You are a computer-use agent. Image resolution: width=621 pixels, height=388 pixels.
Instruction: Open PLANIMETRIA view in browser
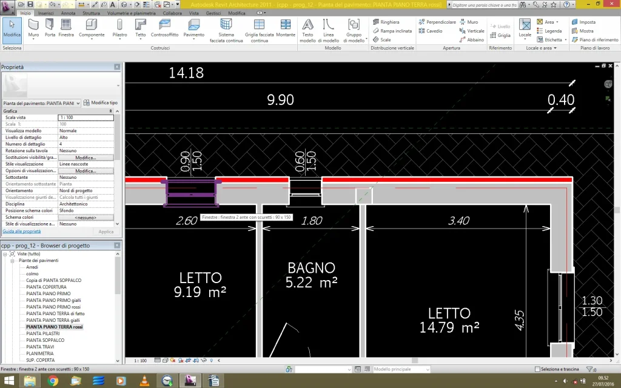pyautogui.click(x=40, y=353)
